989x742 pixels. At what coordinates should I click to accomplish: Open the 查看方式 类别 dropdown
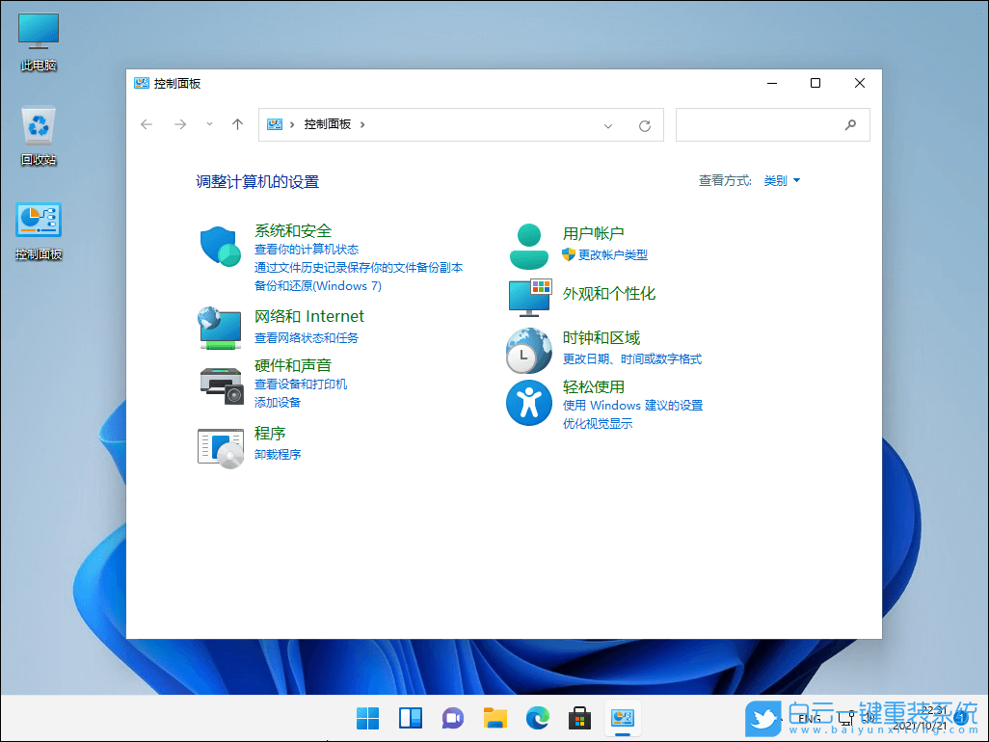tap(781, 180)
